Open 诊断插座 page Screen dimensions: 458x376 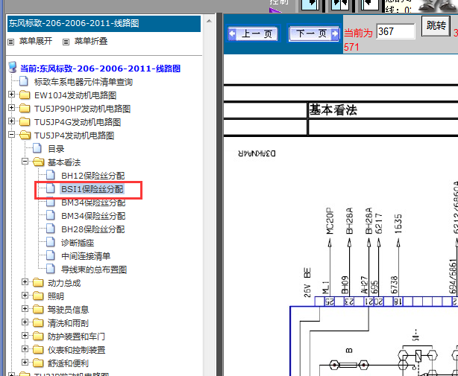(78, 243)
